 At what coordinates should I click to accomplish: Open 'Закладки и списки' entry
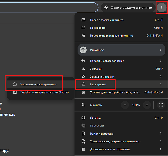pos(121,77)
